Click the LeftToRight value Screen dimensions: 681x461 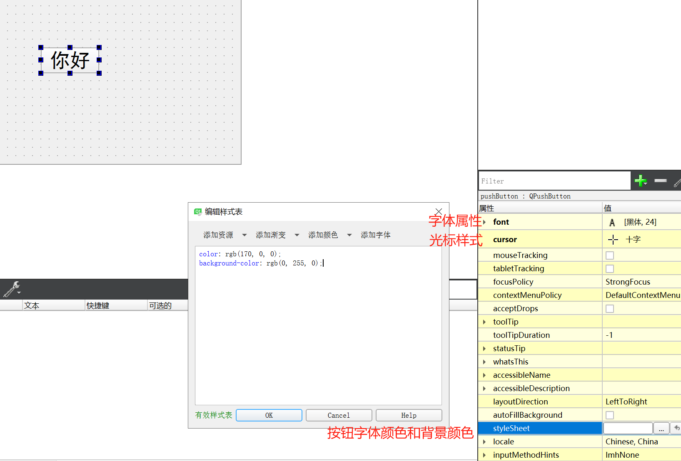pyautogui.click(x=626, y=402)
